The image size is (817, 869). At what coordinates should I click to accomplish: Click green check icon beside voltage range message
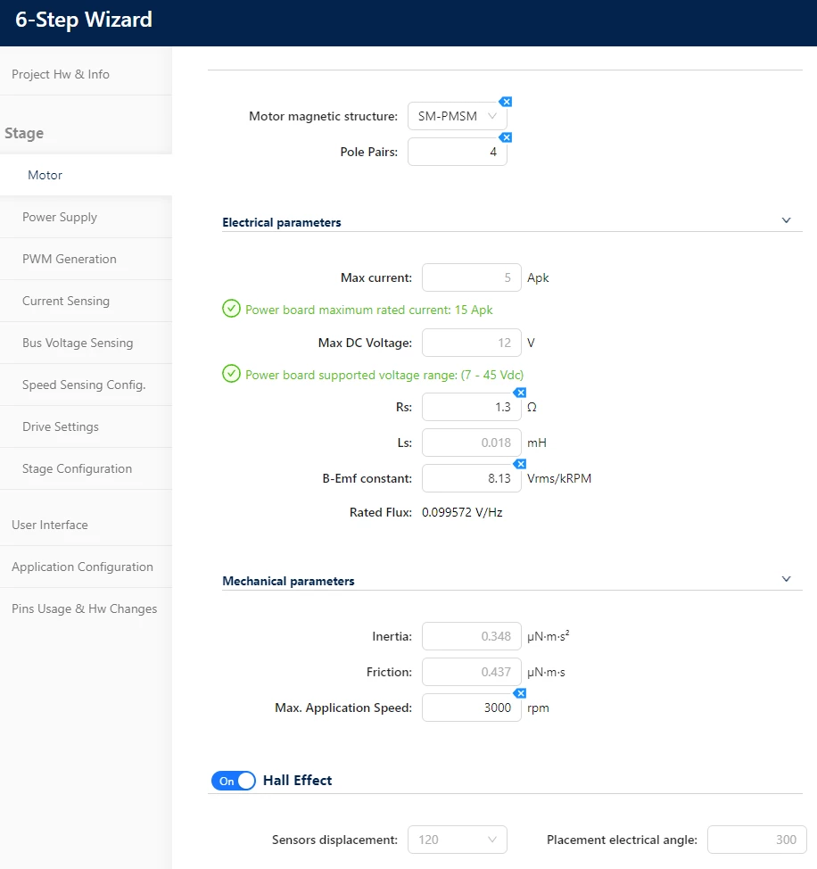[231, 374]
